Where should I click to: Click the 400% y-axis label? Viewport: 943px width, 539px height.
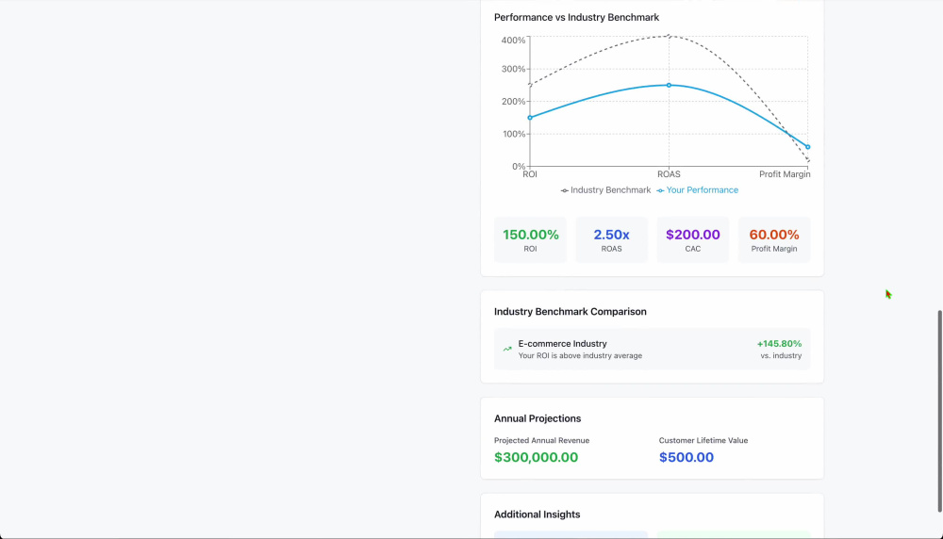(513, 41)
